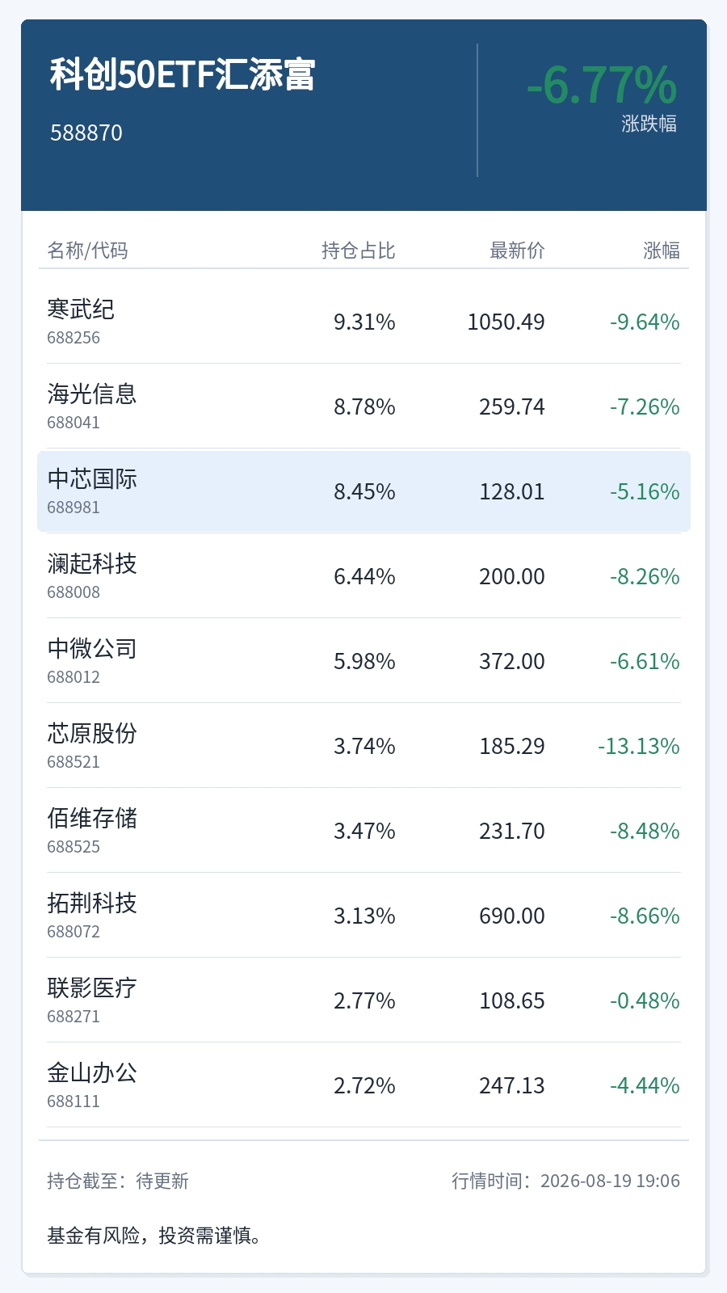The height and width of the screenshot is (1293, 727).
Task: Click the 寒武纪 price 1050.49
Action: pos(506,322)
